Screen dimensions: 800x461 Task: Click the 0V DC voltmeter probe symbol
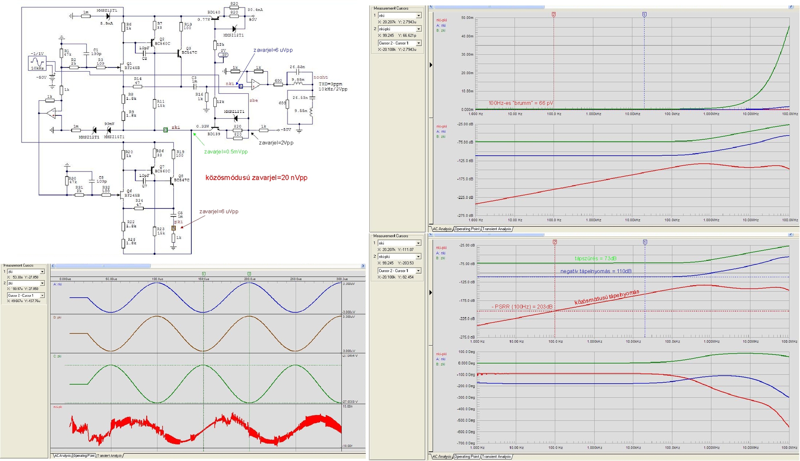[223, 55]
